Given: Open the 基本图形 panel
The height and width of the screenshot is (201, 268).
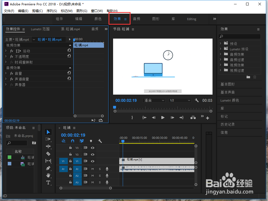Looking at the screenshot, I should (x=228, y=84).
